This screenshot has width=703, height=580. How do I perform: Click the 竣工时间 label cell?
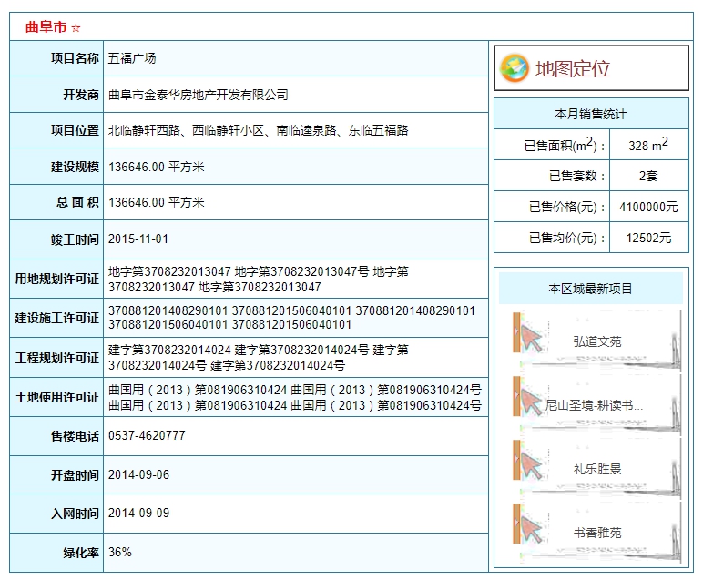pyautogui.click(x=56, y=239)
